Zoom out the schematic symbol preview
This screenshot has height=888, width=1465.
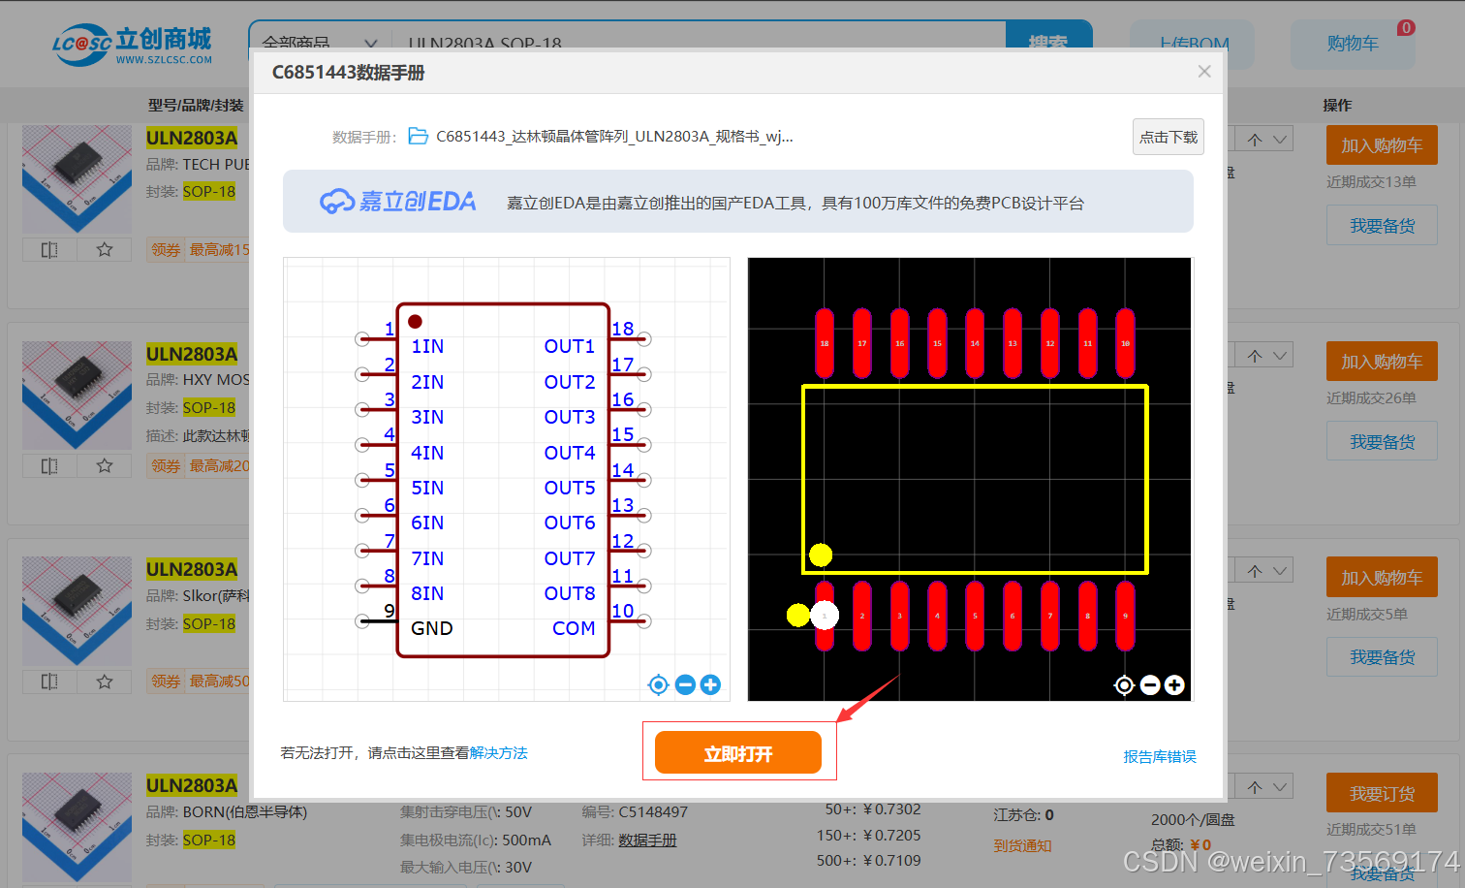click(x=685, y=685)
